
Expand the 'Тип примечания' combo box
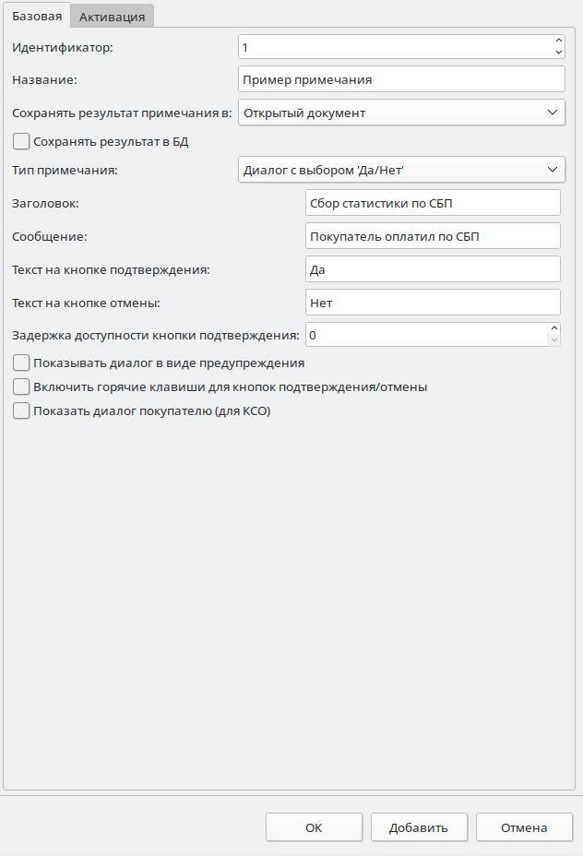point(400,170)
